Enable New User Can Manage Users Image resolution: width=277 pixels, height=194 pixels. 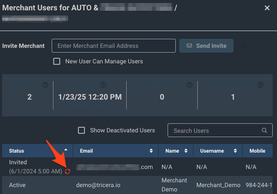pos(57,61)
